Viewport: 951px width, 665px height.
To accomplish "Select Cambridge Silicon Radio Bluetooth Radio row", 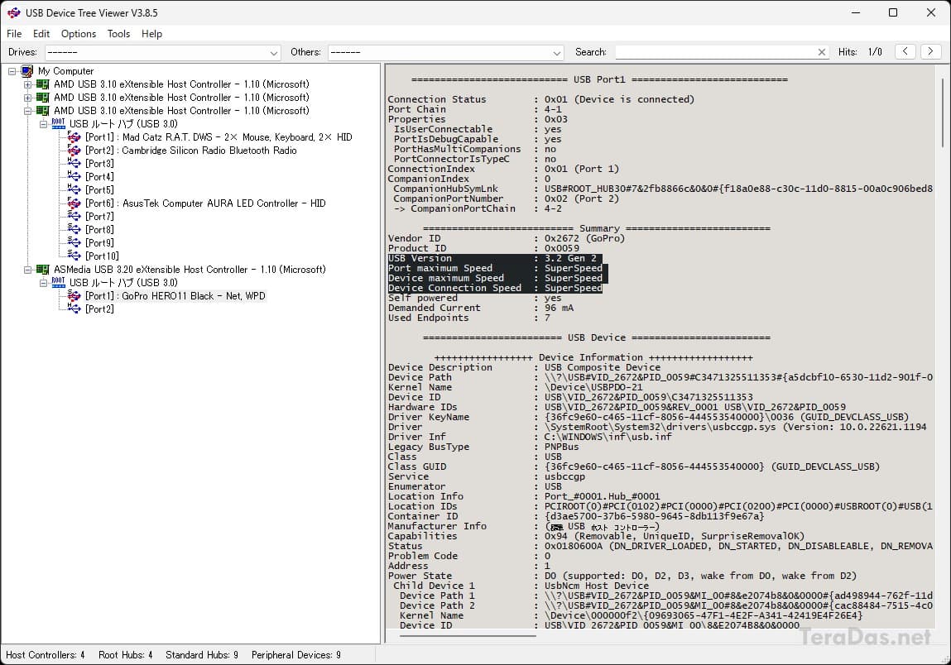I will [x=190, y=151].
